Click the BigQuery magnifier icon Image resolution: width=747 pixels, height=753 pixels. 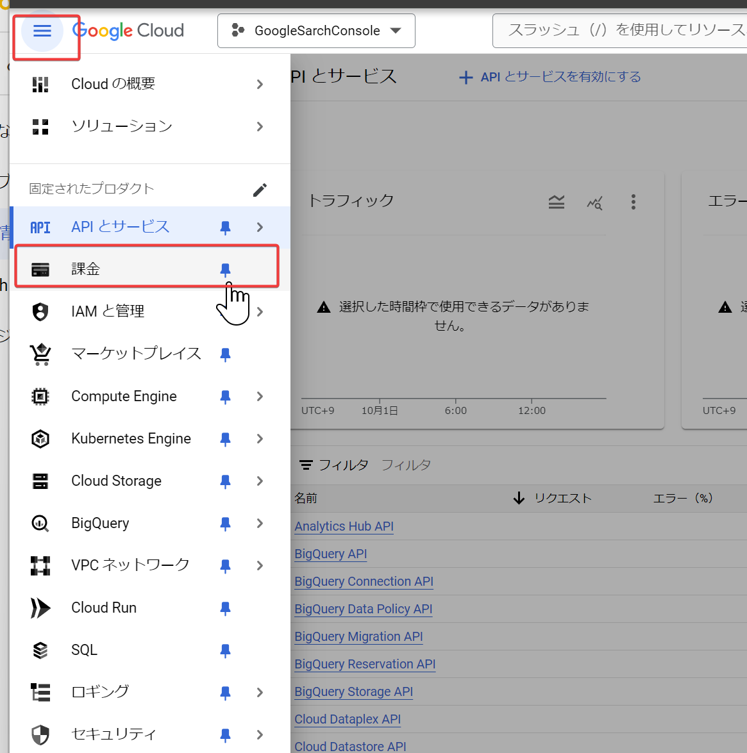[x=40, y=524]
